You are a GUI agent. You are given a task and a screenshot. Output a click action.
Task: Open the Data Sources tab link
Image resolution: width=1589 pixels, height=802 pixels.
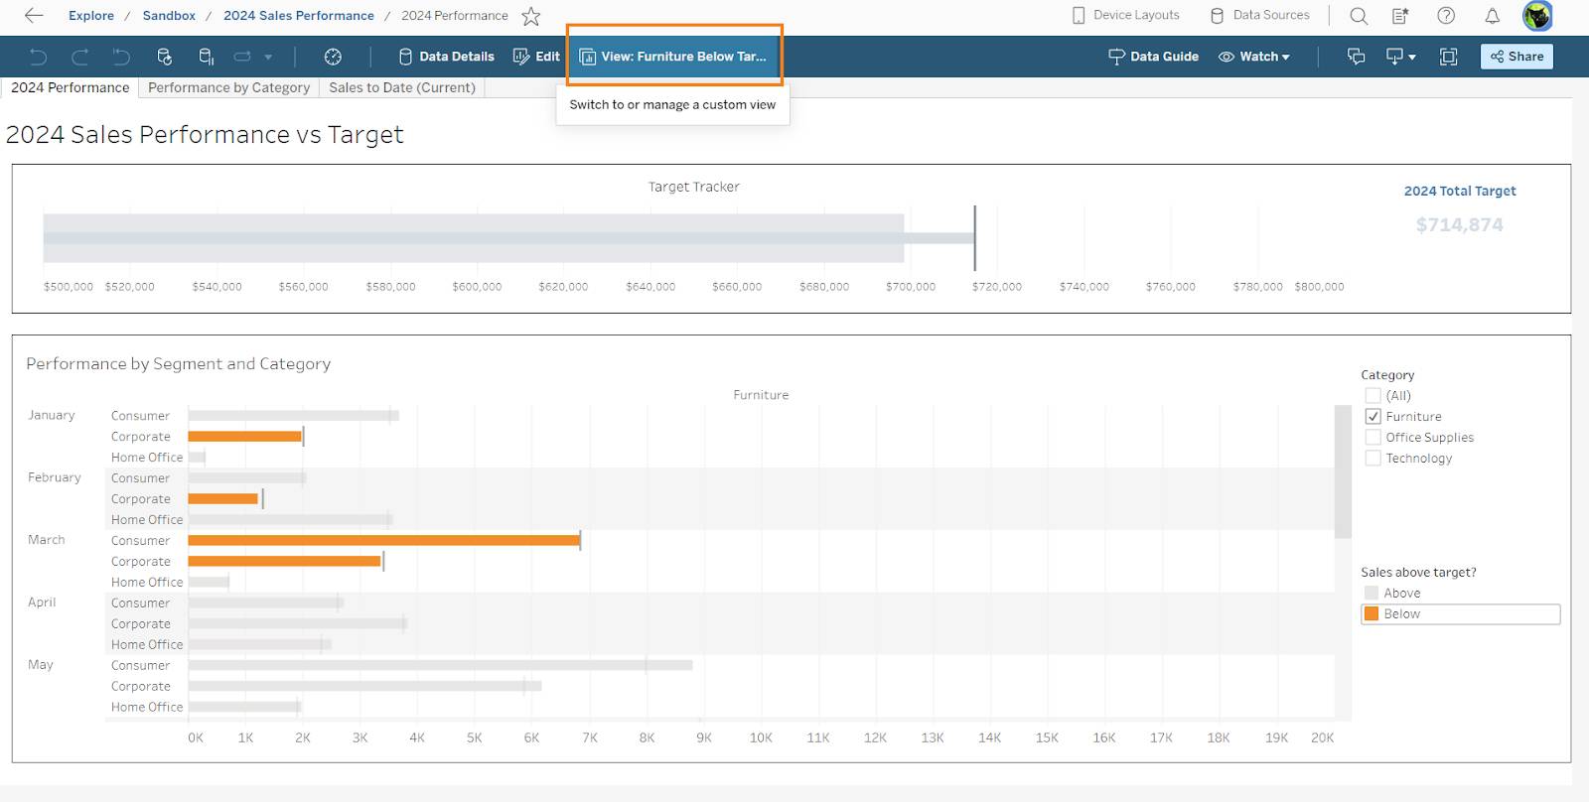click(1259, 15)
